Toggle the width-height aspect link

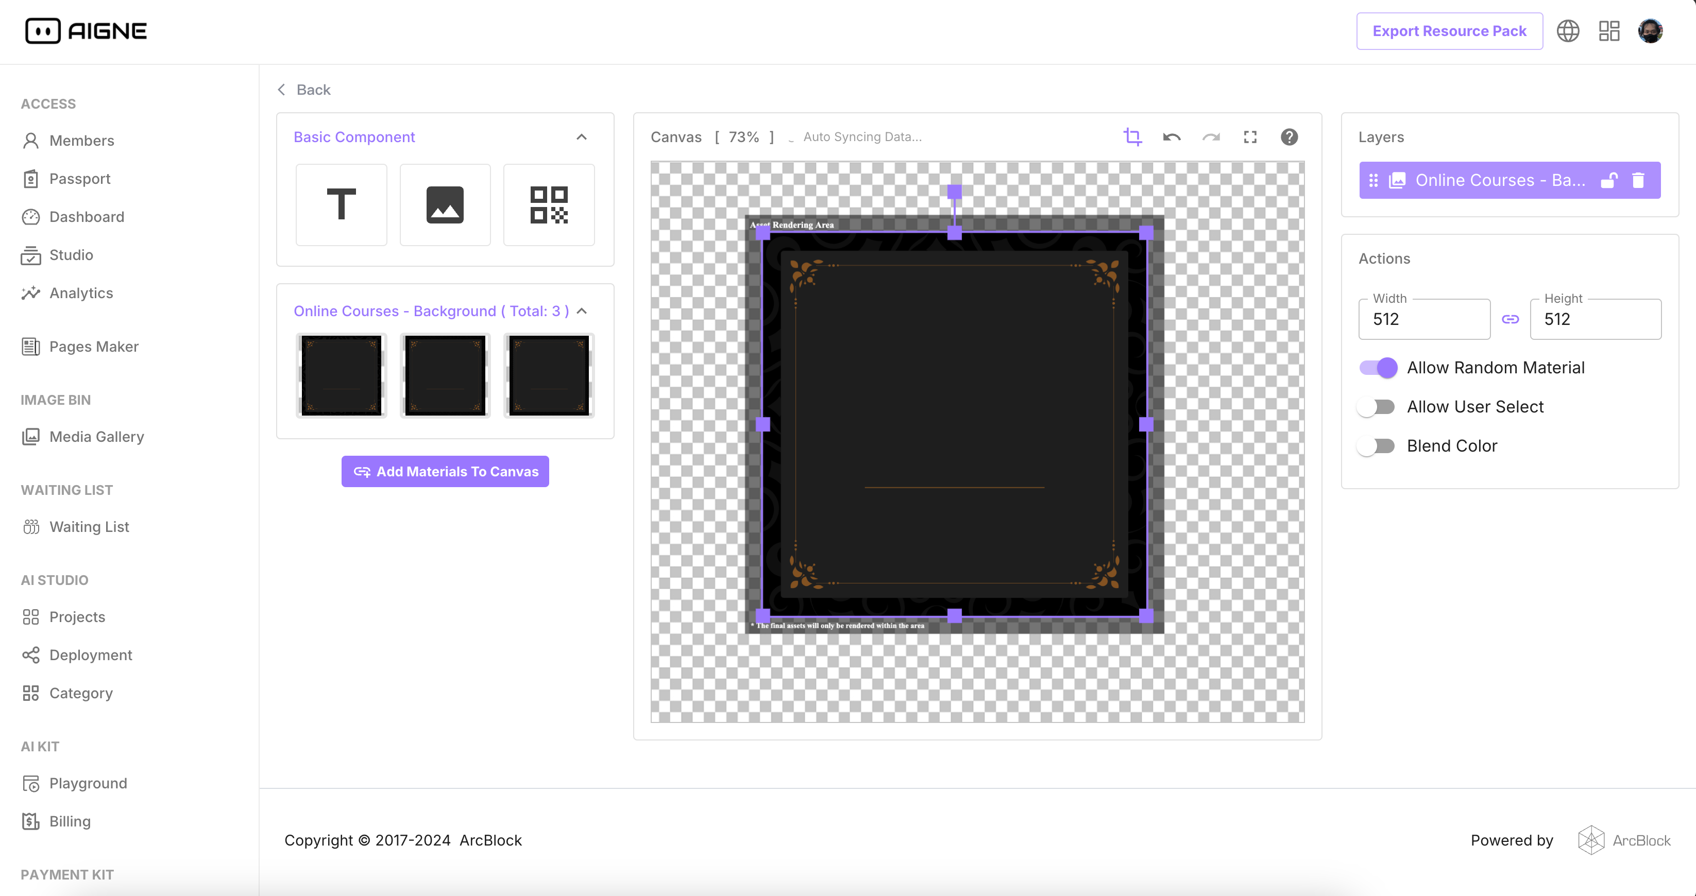(x=1511, y=320)
